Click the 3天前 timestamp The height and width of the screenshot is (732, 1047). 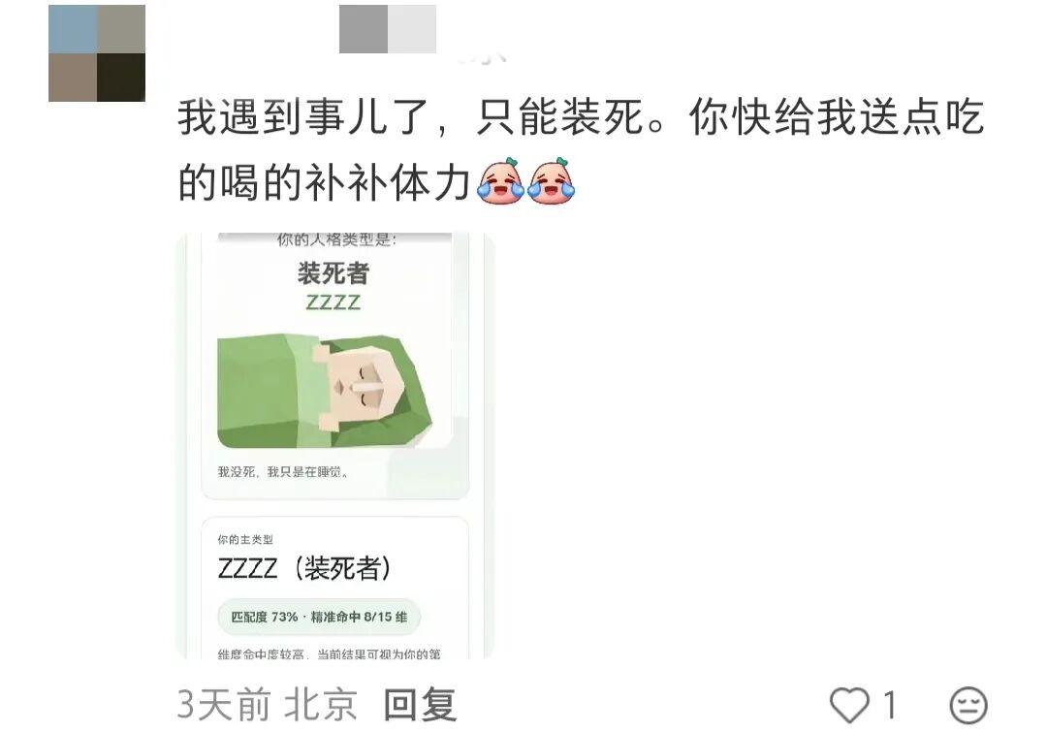click(x=224, y=705)
